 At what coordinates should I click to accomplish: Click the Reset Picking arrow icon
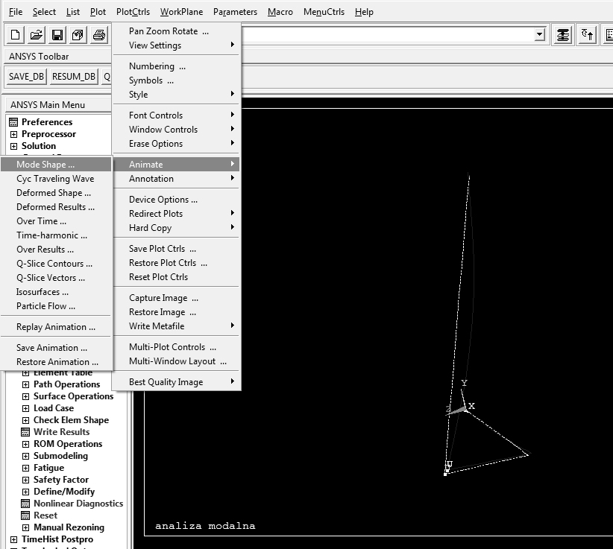pos(587,35)
